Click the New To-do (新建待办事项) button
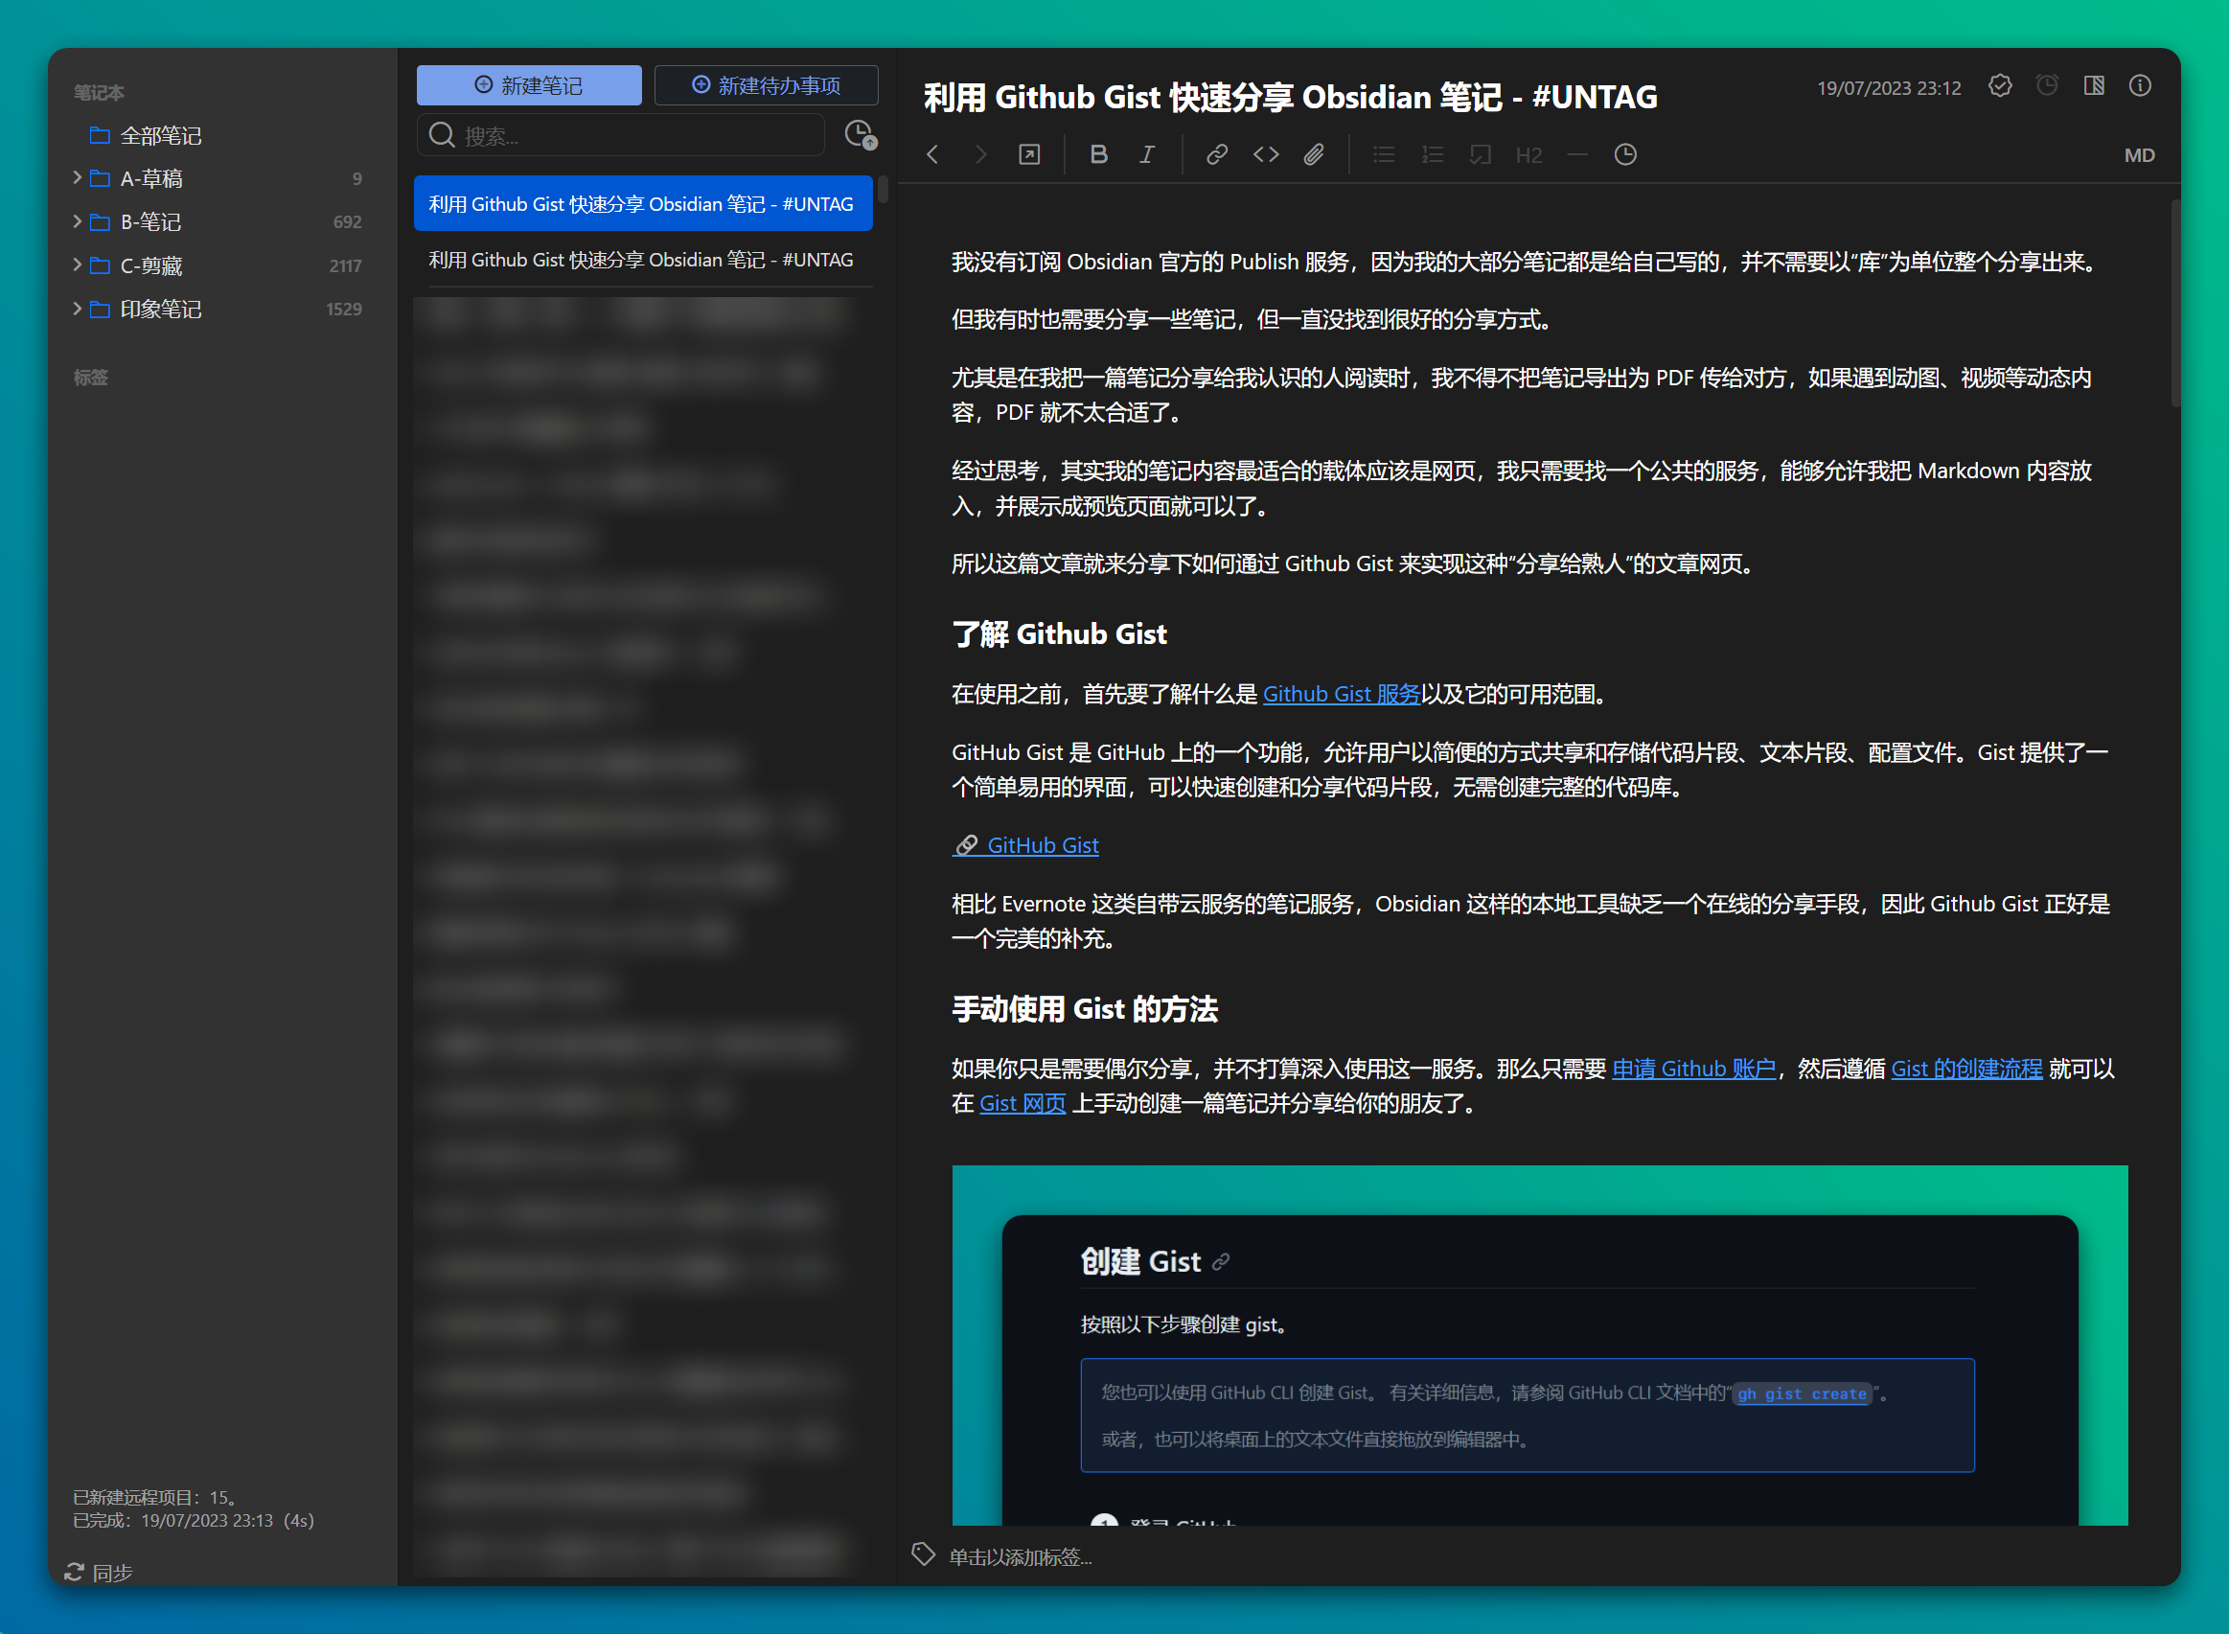Viewport: 2229px width, 1634px height. [766, 85]
